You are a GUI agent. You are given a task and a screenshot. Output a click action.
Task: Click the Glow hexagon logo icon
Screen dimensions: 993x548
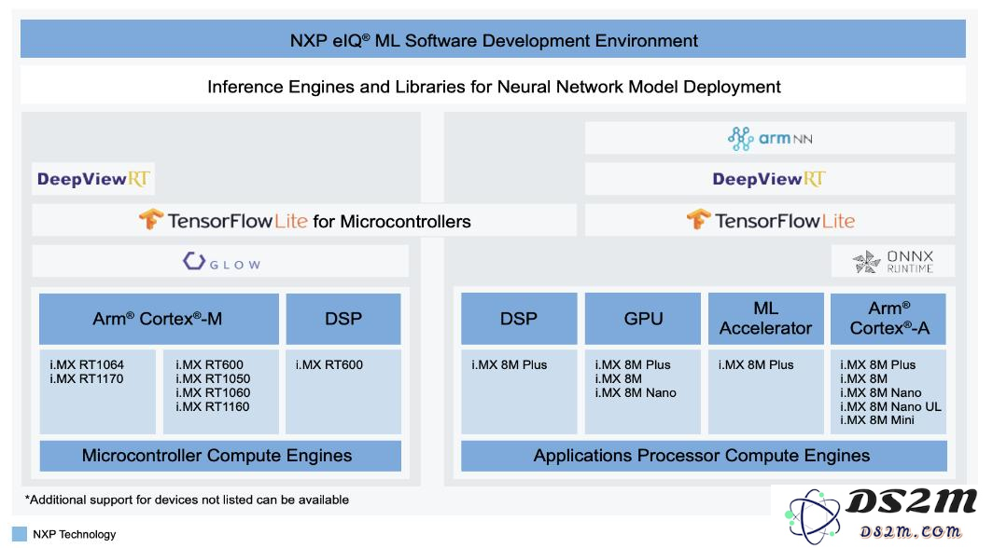(x=194, y=260)
